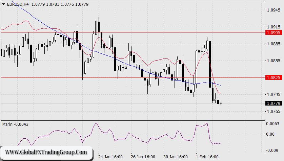Image resolution: width=284 pixels, height=161 pixels.
Task: Select the current price tag 1.0779
Action: click(273, 103)
